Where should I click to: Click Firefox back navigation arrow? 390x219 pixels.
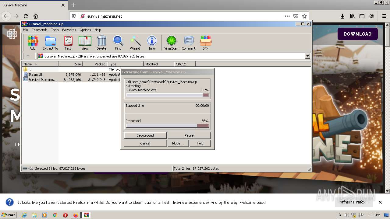point(6,16)
